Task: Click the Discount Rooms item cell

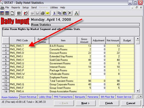Action: 63,53
